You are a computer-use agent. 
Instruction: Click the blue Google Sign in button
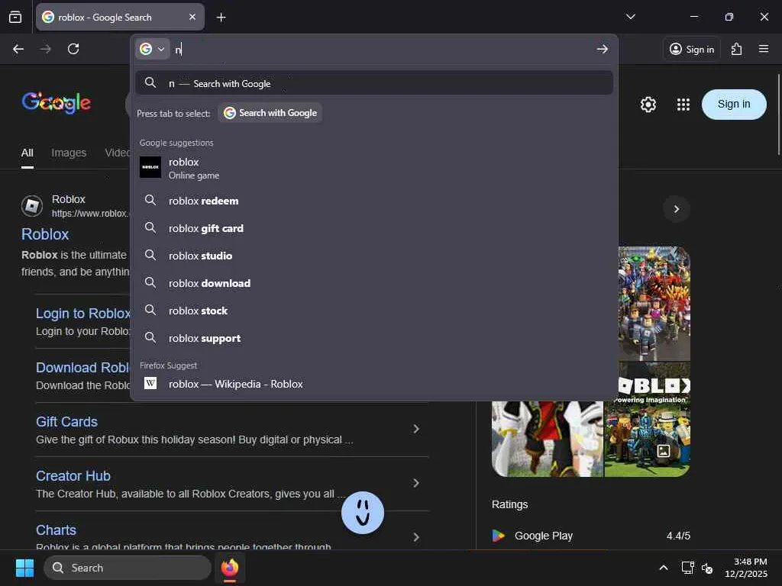point(734,104)
